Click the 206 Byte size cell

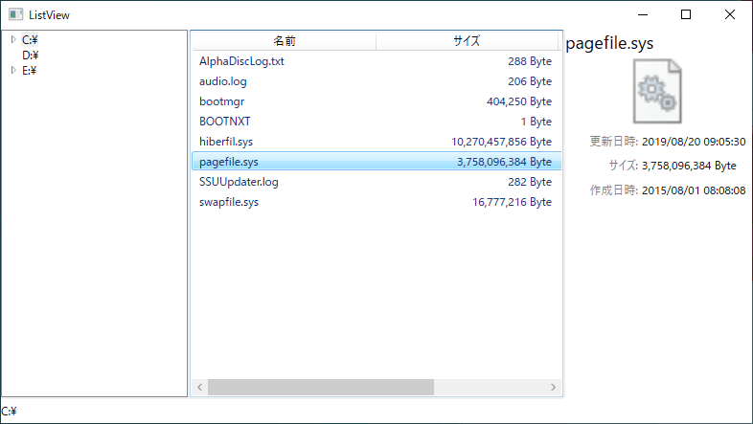pos(530,81)
